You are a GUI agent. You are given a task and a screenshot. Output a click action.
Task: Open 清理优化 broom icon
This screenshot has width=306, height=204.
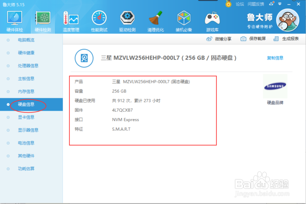[155, 18]
